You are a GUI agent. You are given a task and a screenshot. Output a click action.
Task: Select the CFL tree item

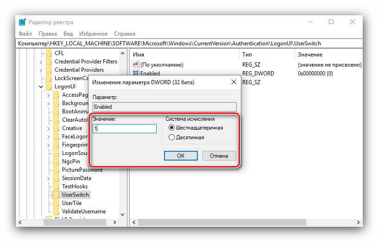[59, 53]
